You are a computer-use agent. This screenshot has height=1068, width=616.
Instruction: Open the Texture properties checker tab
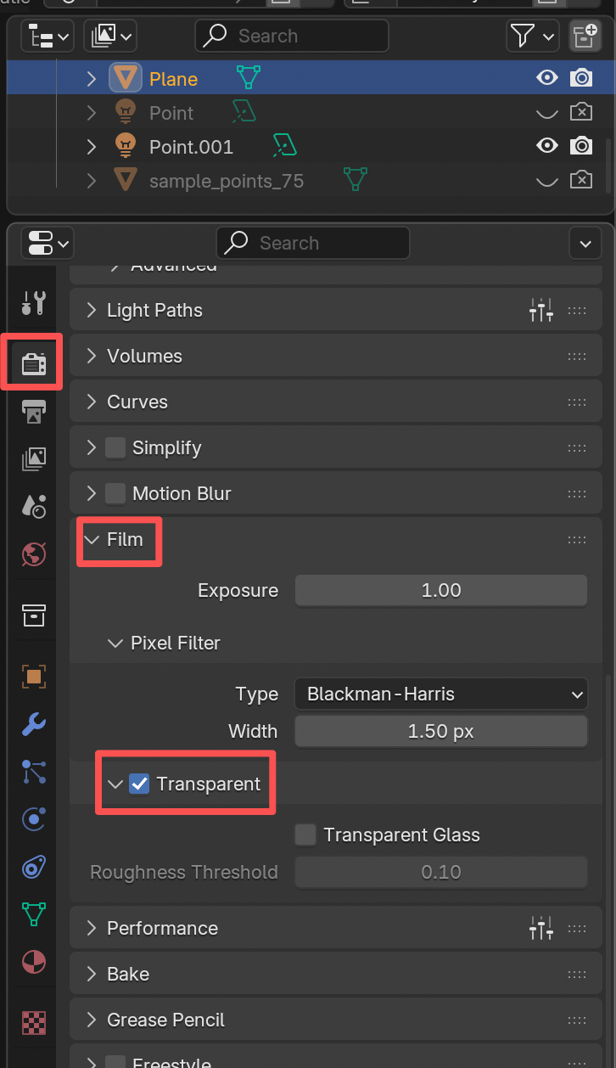pyautogui.click(x=33, y=1022)
